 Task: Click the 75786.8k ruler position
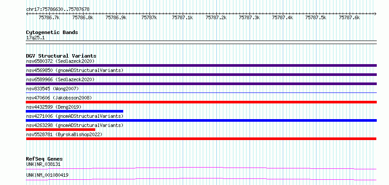click(x=83, y=17)
